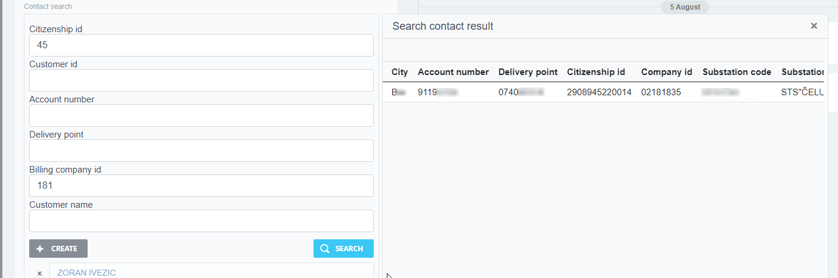The width and height of the screenshot is (838, 278).
Task: Click the Billing company id field
Action: point(201,186)
